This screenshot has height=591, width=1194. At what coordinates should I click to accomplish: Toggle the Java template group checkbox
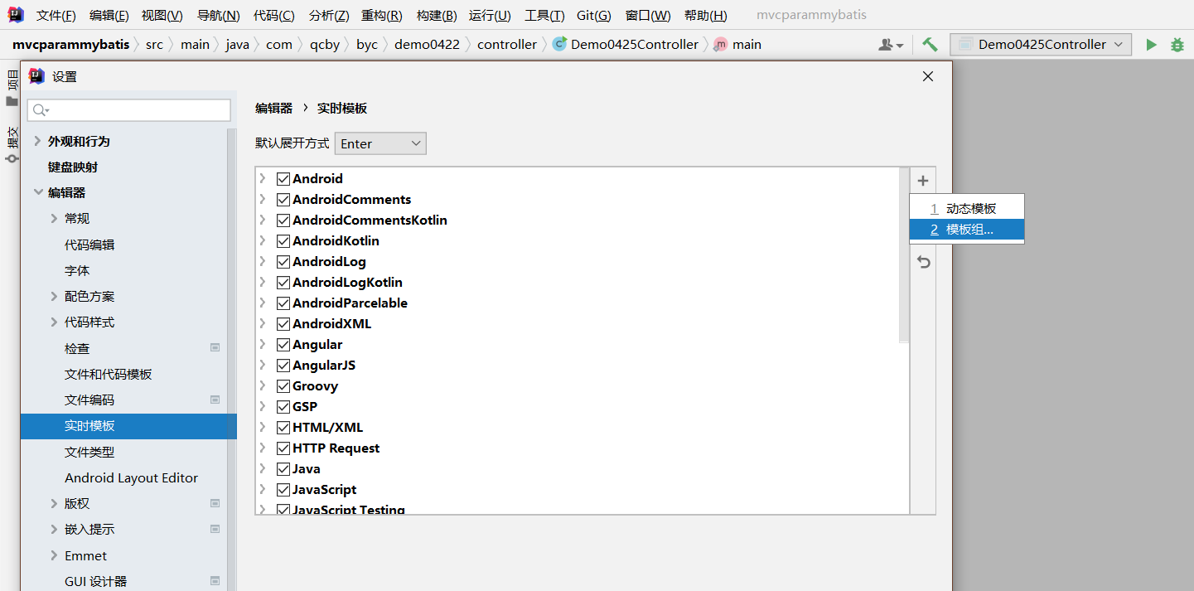click(283, 468)
